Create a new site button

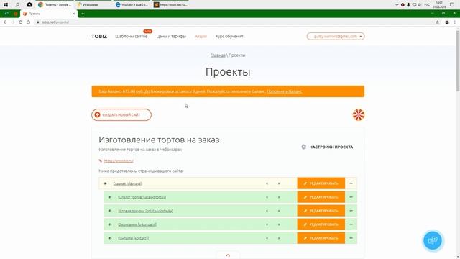tap(121, 115)
